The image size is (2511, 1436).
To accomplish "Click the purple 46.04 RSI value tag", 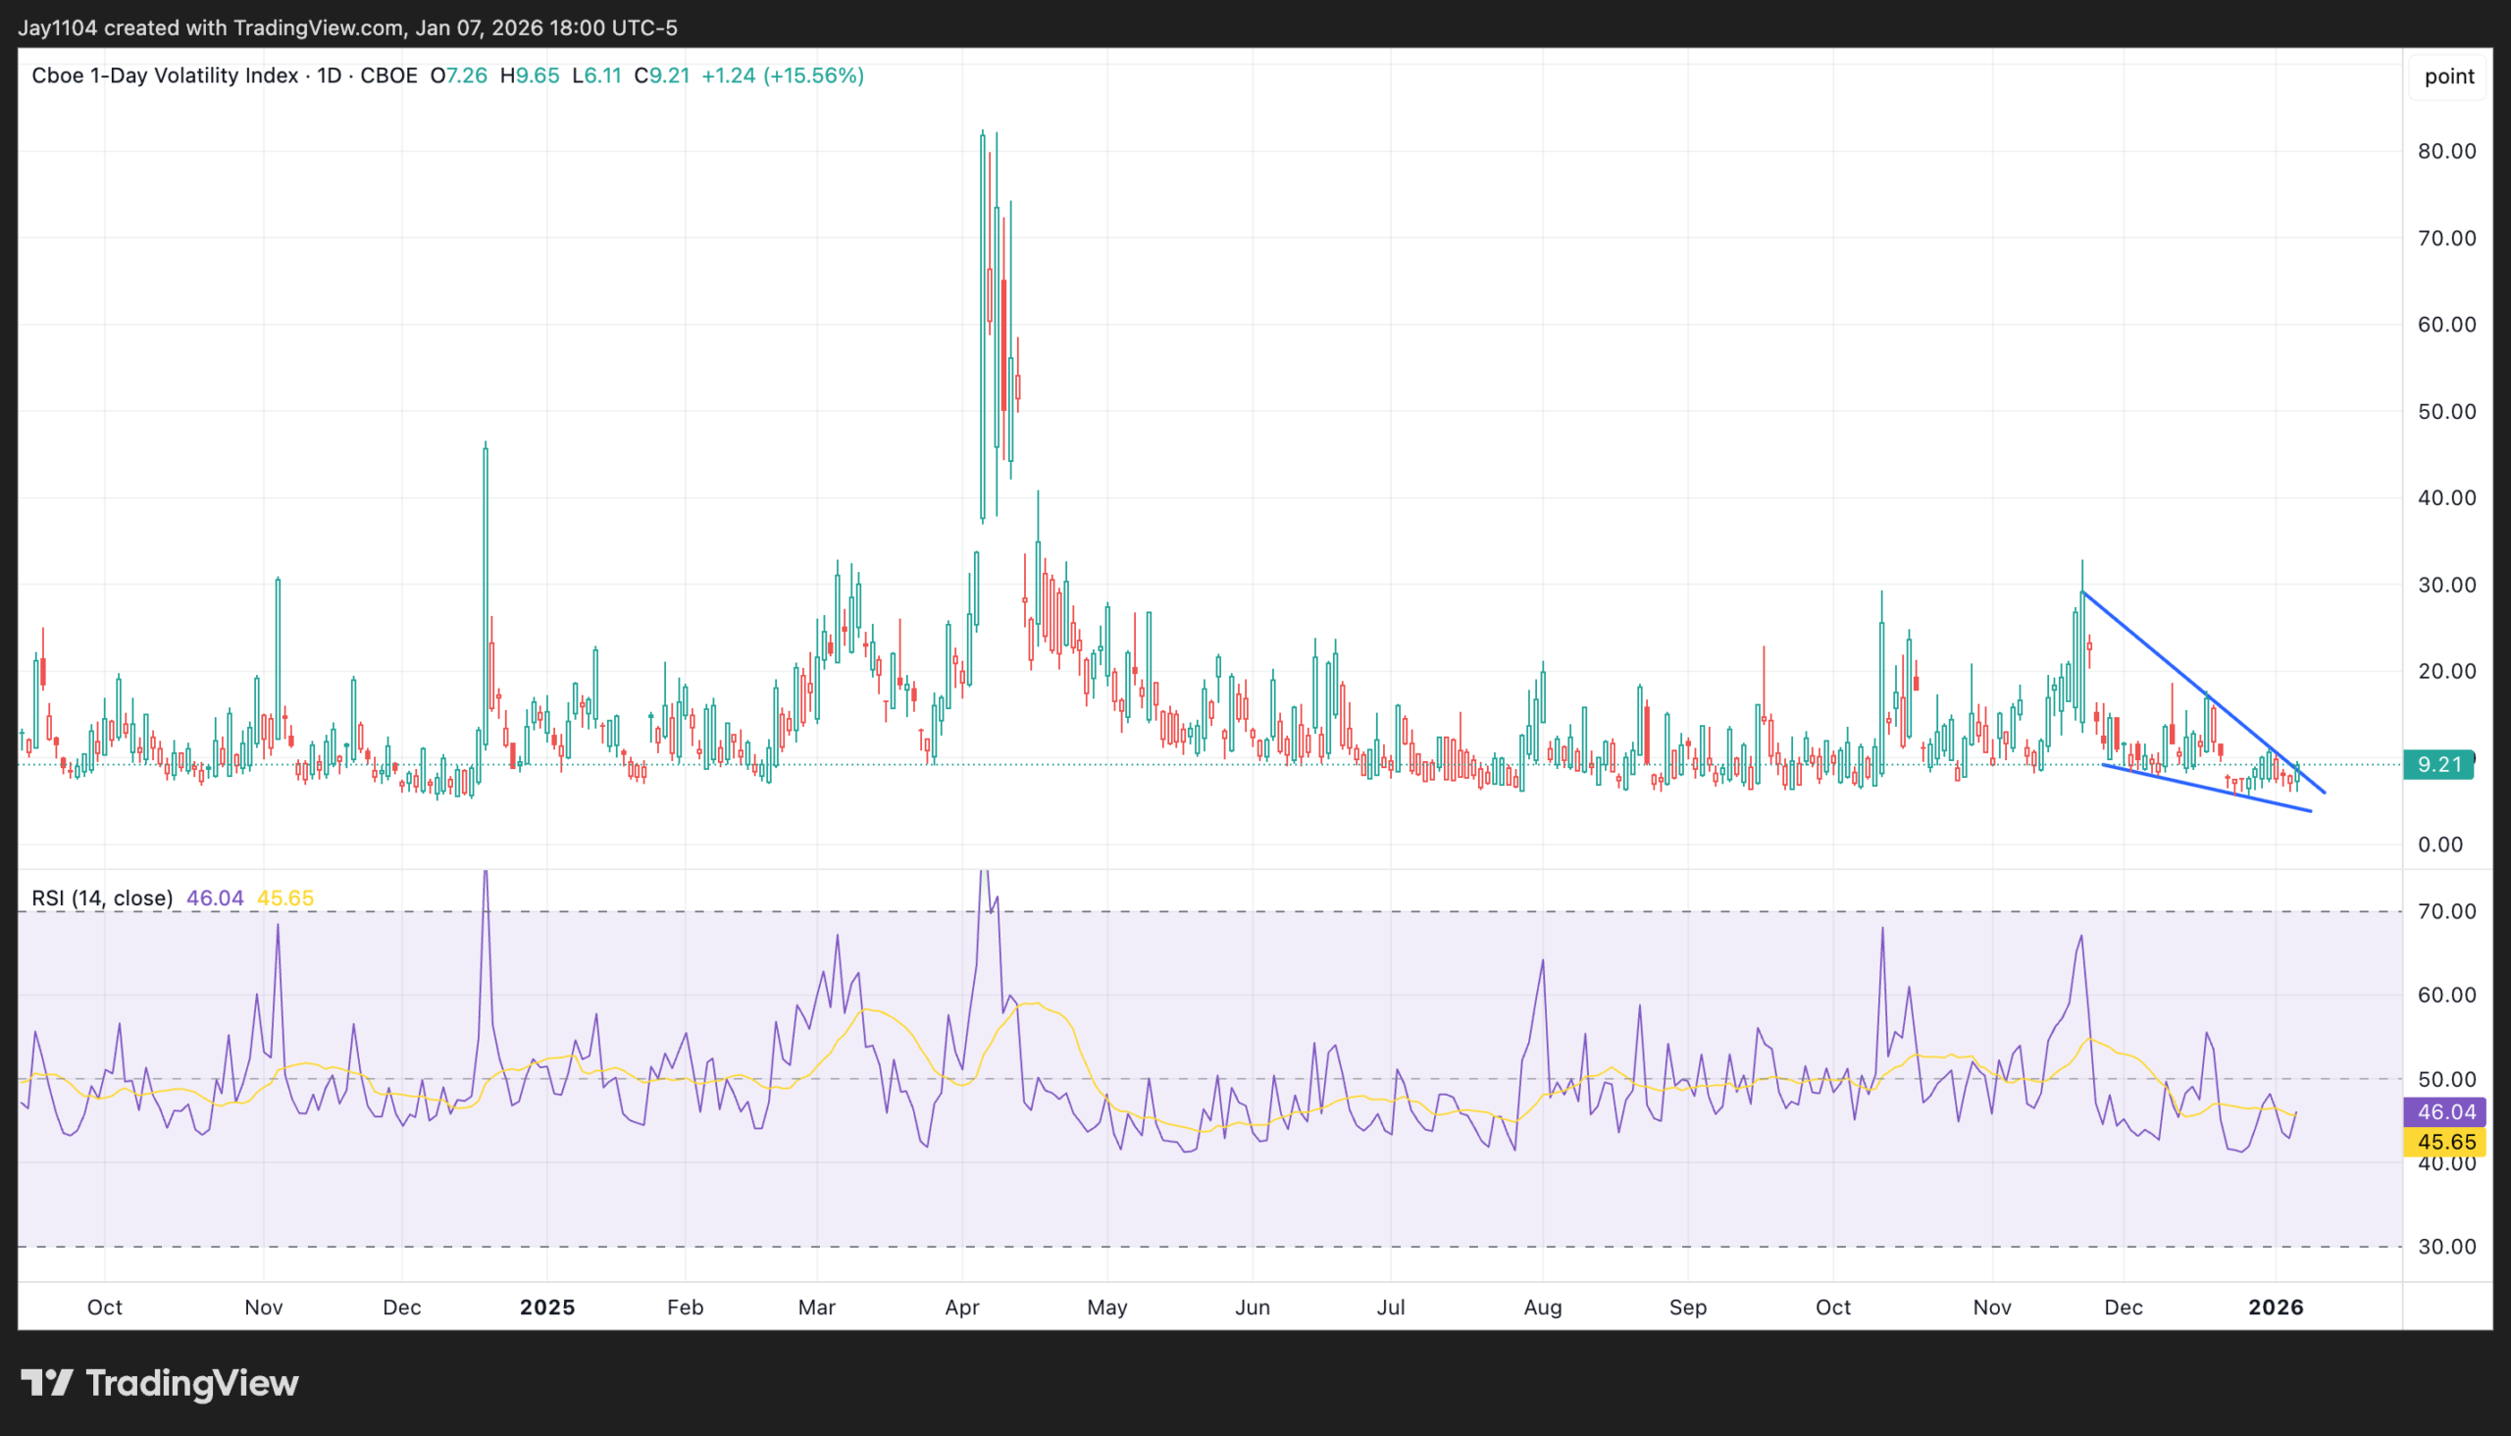I will [x=2446, y=1111].
